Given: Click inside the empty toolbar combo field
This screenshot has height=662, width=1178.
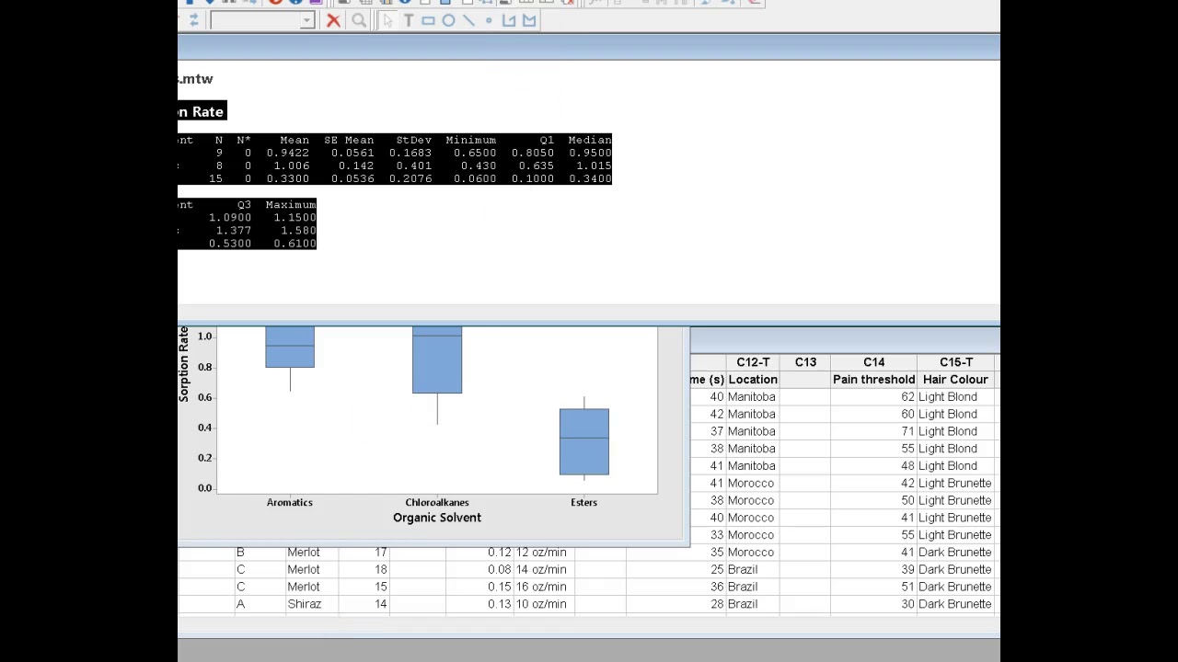Looking at the screenshot, I should click(255, 20).
